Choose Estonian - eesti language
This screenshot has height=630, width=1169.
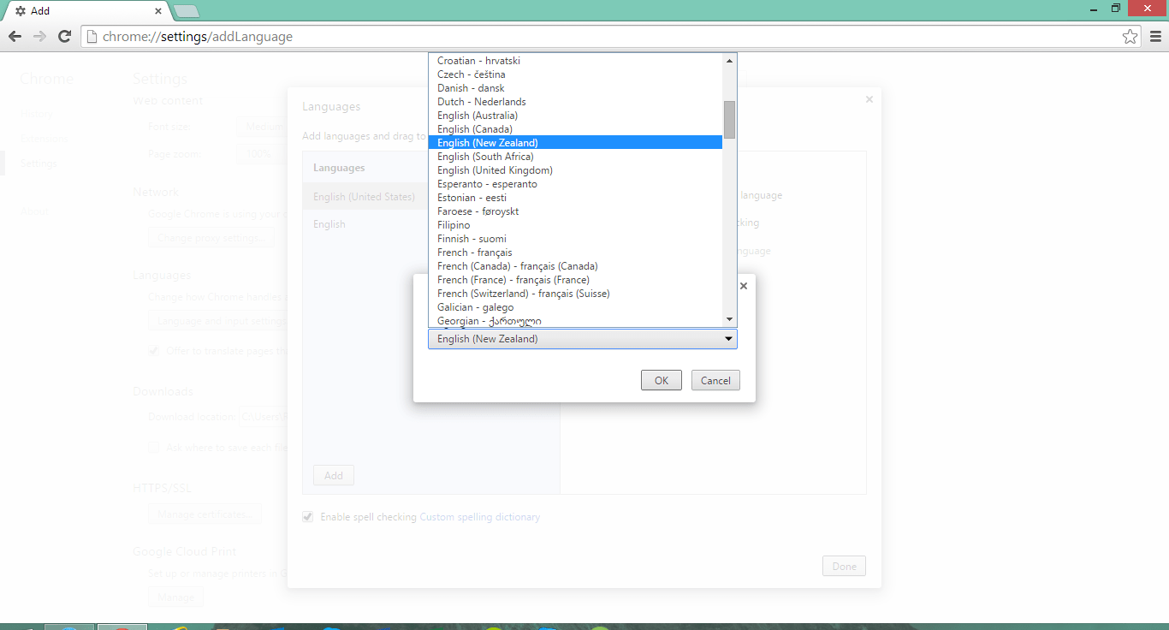pyautogui.click(x=575, y=198)
